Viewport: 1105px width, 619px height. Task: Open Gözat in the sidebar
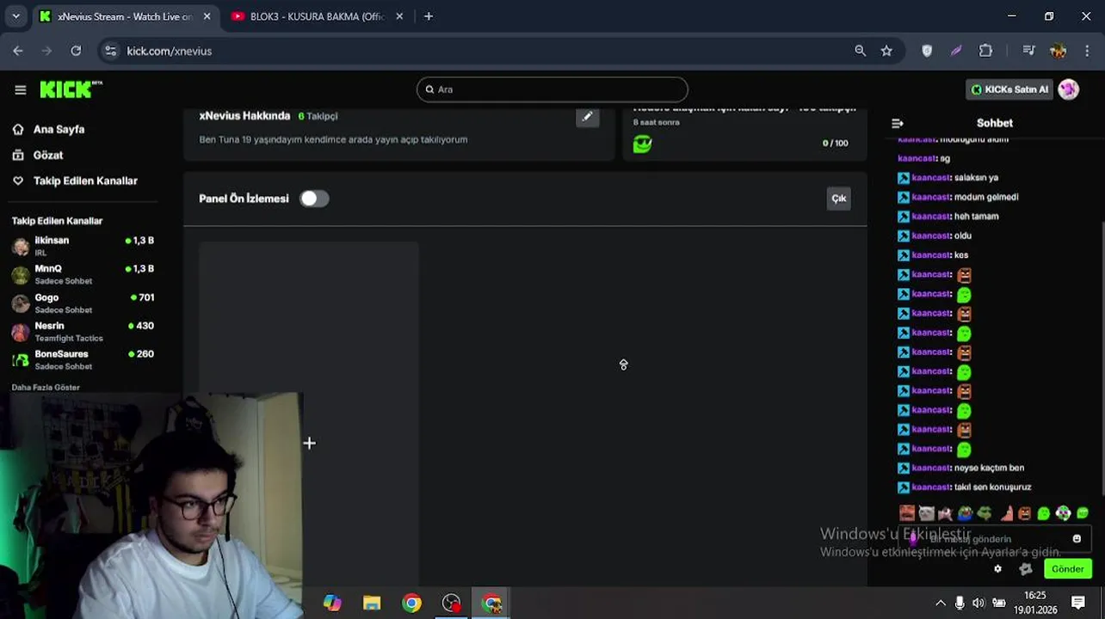tap(48, 155)
